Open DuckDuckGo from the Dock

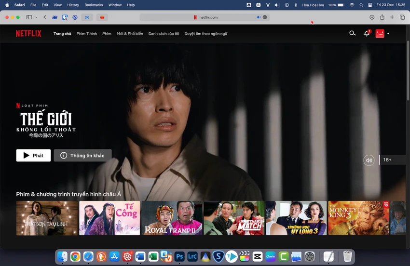tap(101, 257)
